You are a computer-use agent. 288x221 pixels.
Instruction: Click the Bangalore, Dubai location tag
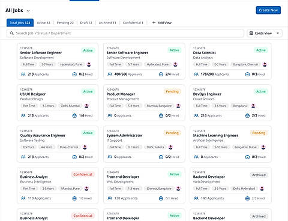(x=245, y=147)
